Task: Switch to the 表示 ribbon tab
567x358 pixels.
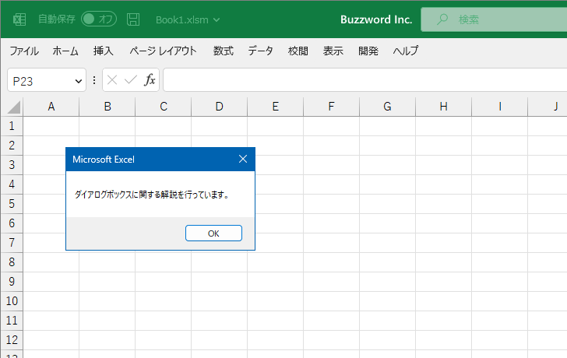Action: 333,51
